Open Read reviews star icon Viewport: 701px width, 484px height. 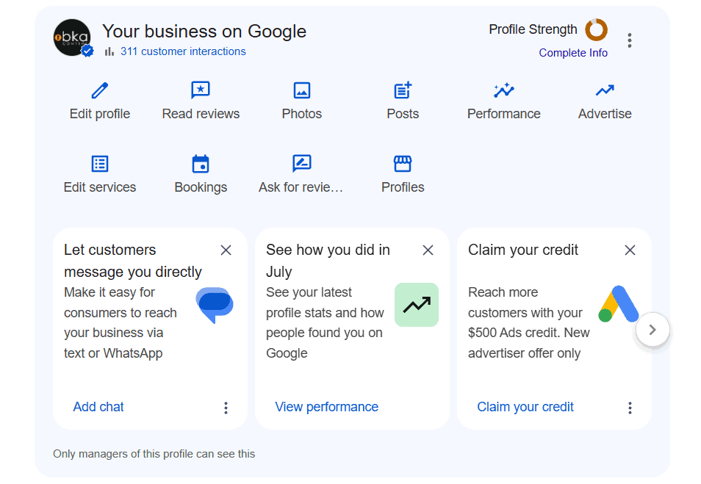point(201,90)
